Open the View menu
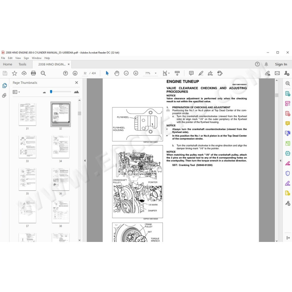The width and height of the screenshot is (292, 292). tap(18, 58)
